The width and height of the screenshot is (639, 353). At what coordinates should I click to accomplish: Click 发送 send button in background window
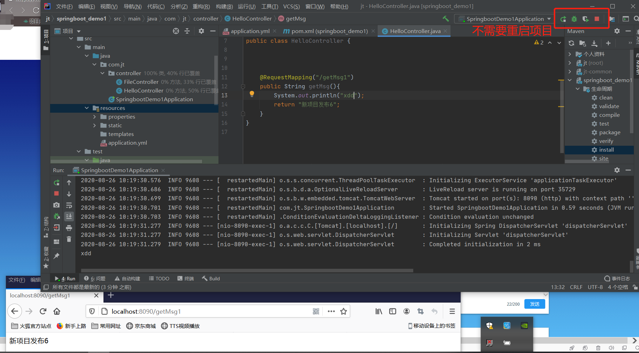click(535, 304)
